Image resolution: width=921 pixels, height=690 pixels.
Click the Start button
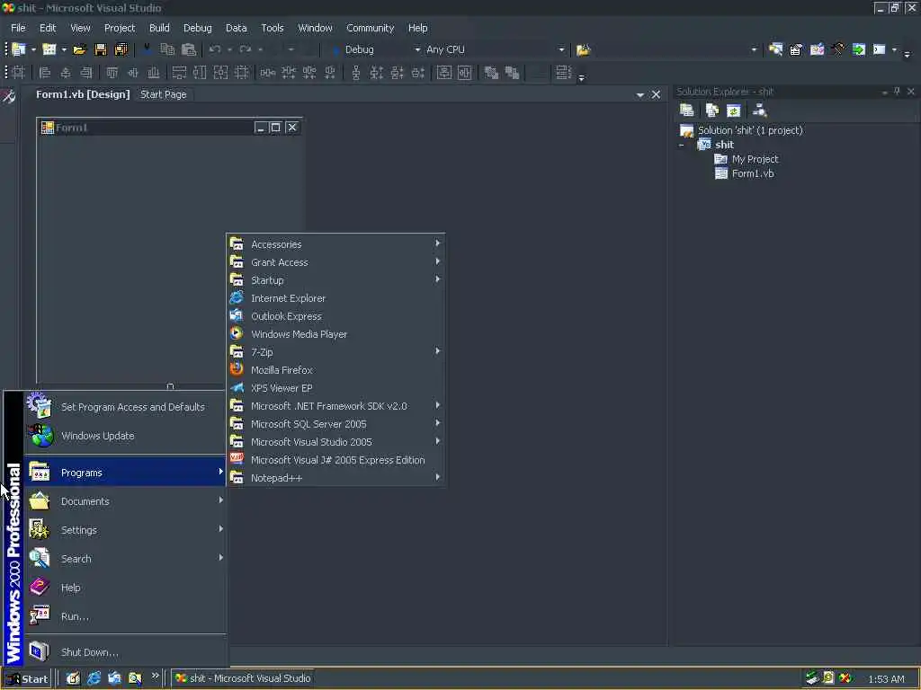tap(27, 679)
